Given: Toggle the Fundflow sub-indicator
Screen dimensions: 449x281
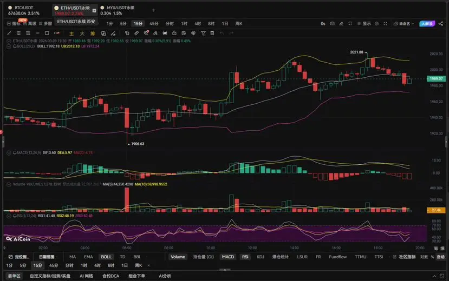Looking at the screenshot, I should point(337,257).
